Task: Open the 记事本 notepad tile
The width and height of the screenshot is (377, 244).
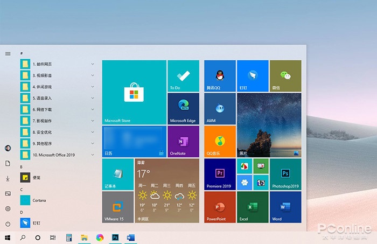Action: point(118,175)
